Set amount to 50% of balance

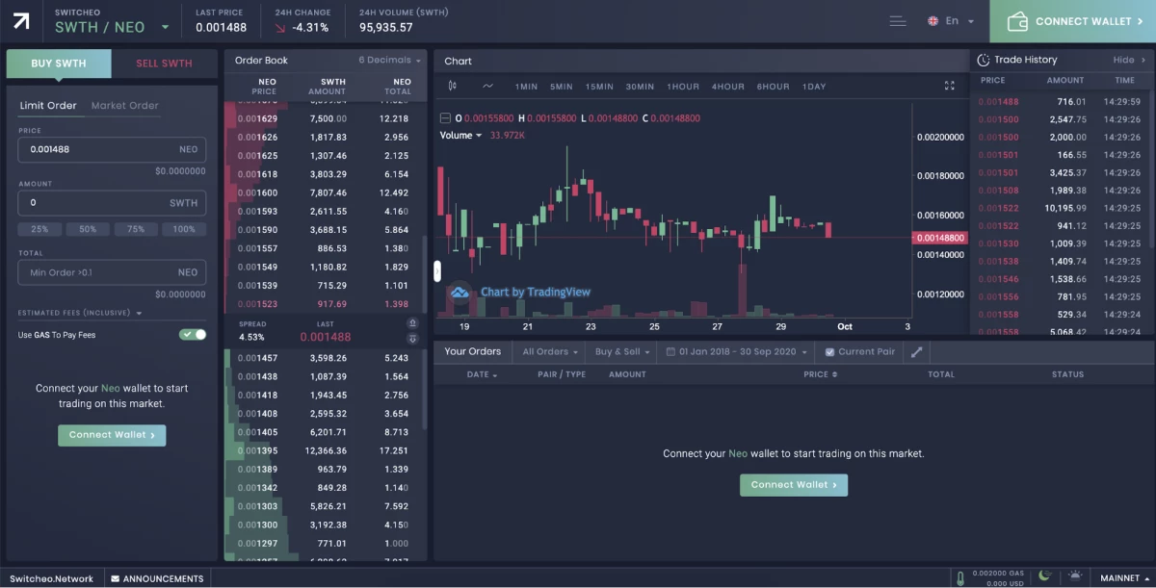point(88,229)
